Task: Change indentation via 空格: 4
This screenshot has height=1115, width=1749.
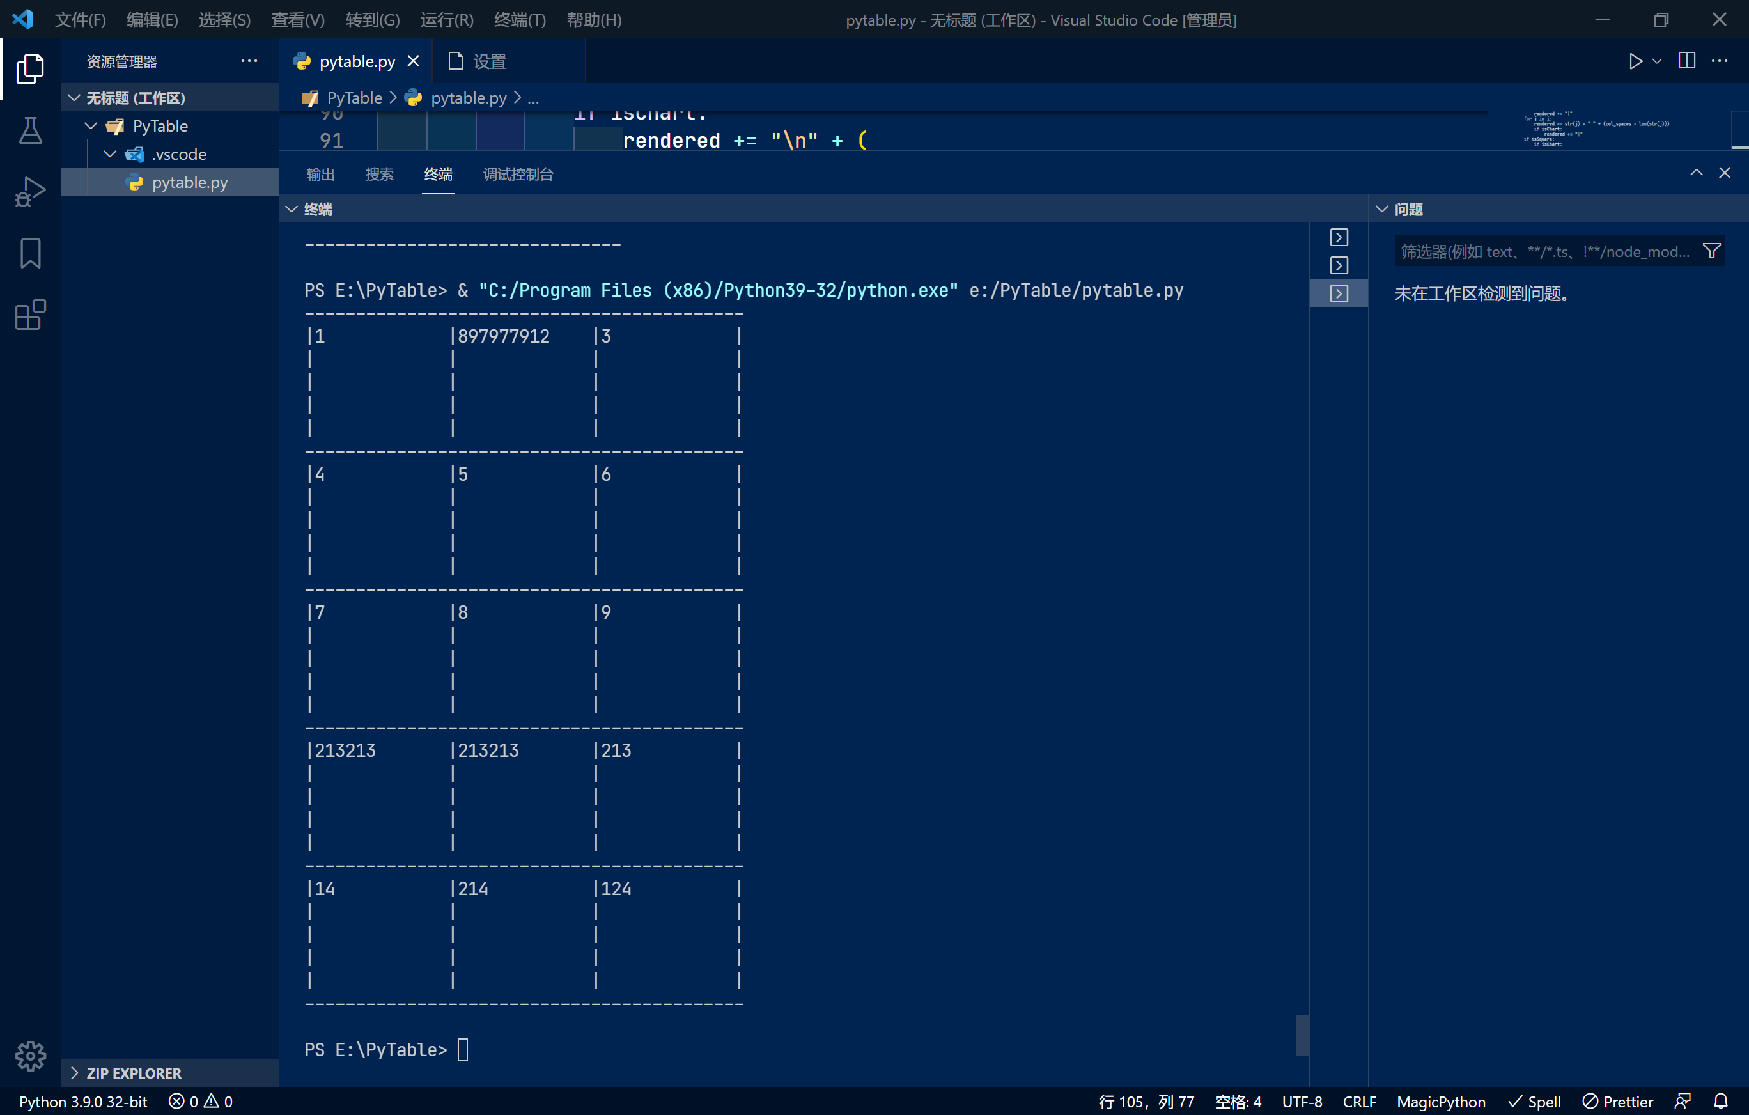Action: click(x=1238, y=1101)
